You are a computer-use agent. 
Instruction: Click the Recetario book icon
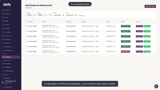[x=3, y=28]
